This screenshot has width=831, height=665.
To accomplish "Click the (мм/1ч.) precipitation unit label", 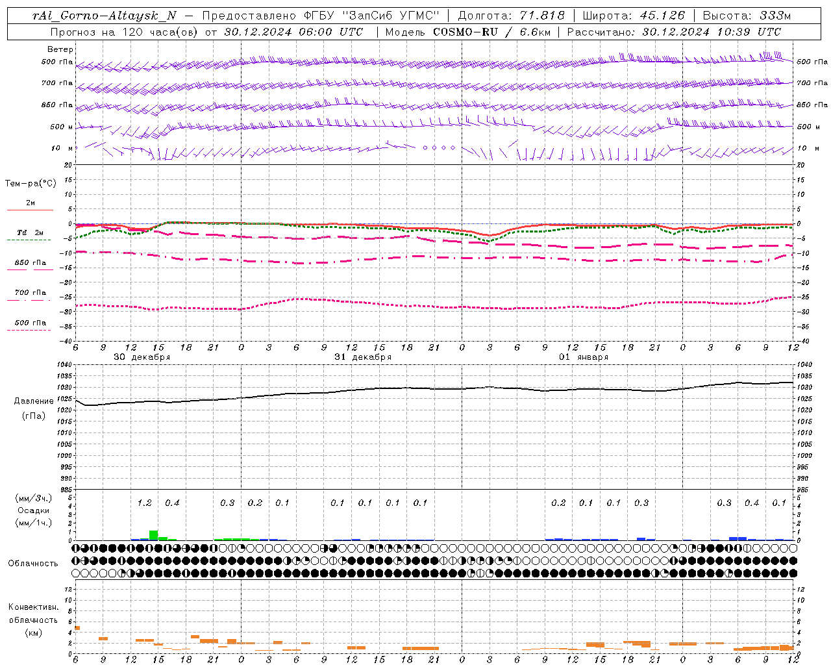I will [x=33, y=522].
